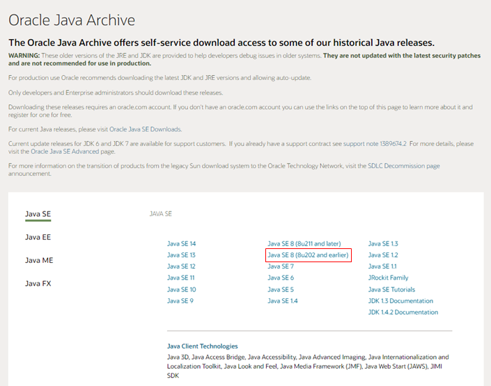
Task: Open Java SE 8 (8u211 and later)
Action: (x=304, y=243)
